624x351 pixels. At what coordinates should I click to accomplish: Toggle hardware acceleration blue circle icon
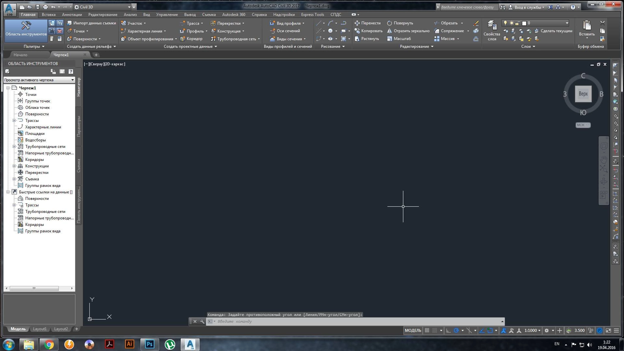[x=600, y=331]
